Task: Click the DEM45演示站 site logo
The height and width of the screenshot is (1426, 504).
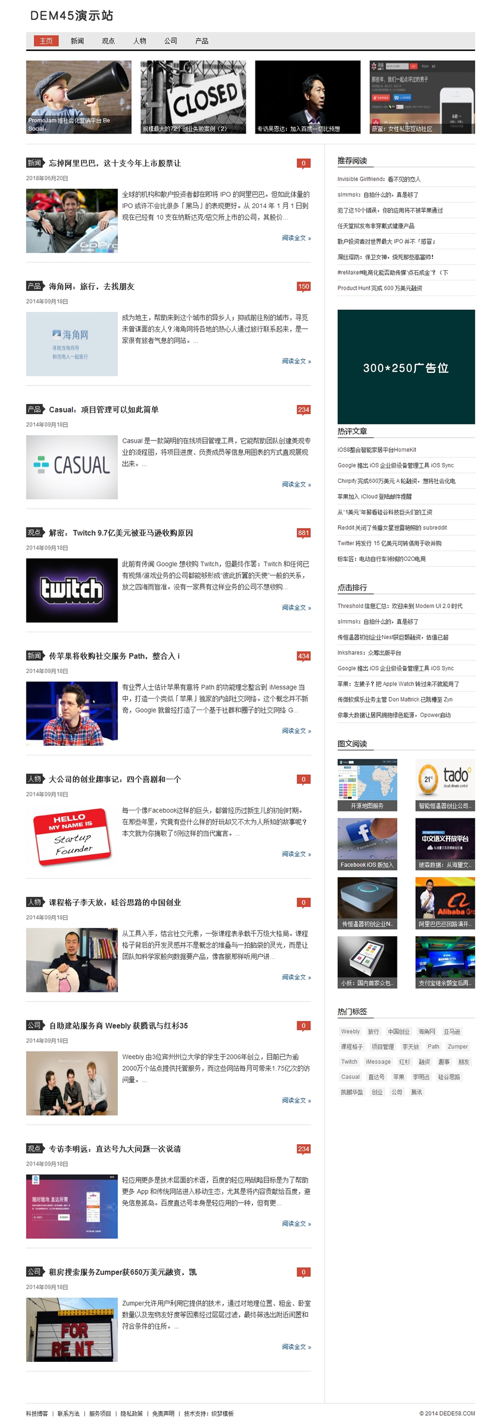Action: pos(72,15)
